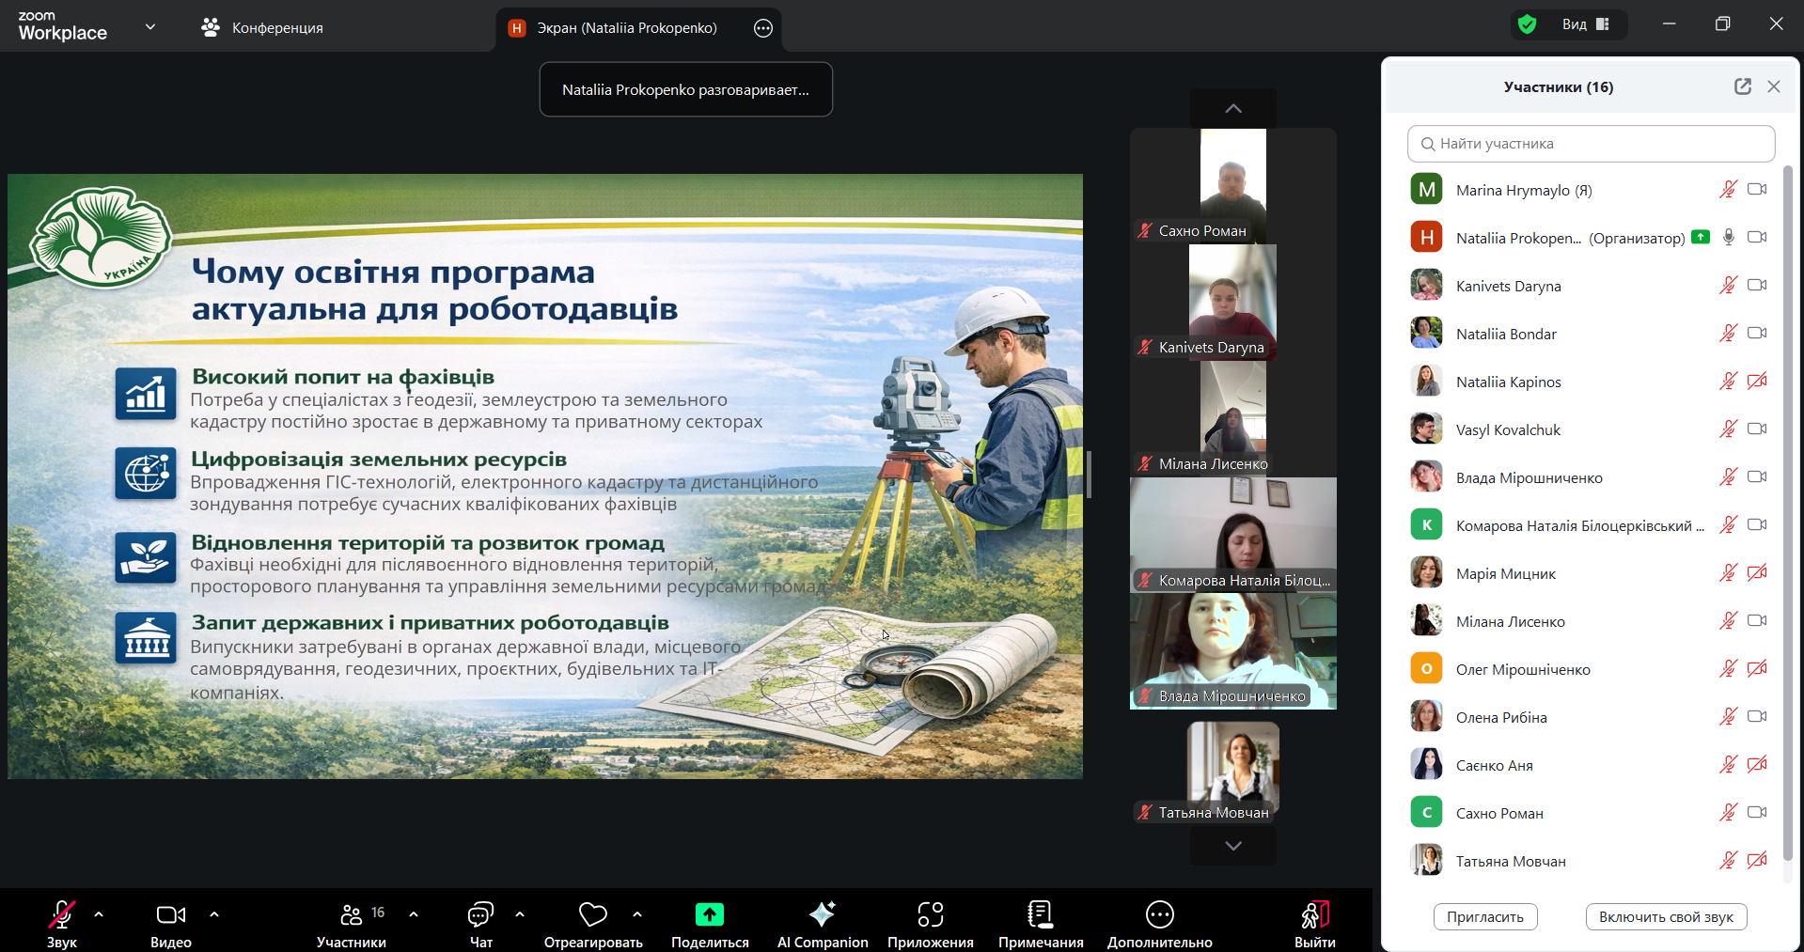Expand the audio options arrow next to Sound
Image resolution: width=1804 pixels, height=952 pixels.
coord(99,913)
